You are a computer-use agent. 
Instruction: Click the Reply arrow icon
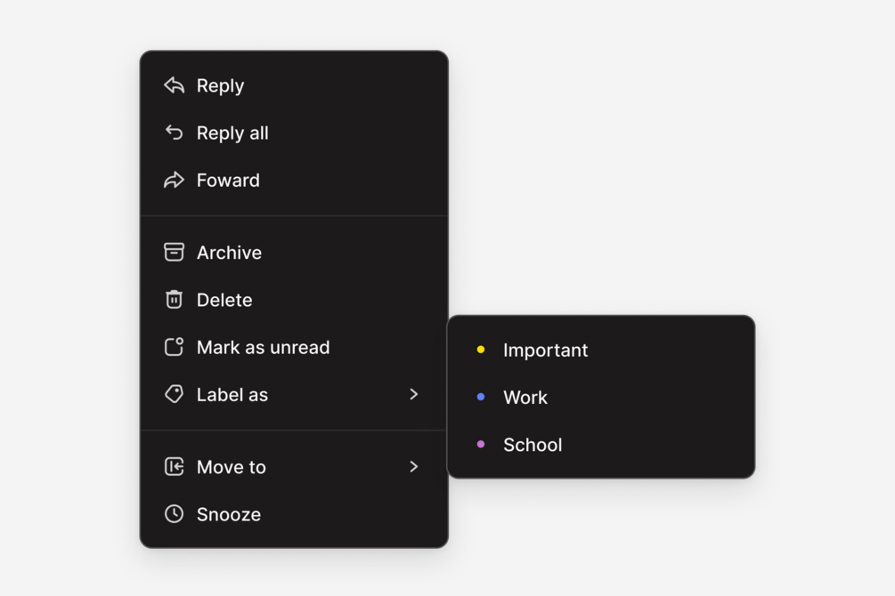pyautogui.click(x=174, y=85)
